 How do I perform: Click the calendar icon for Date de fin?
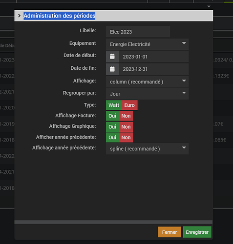tap(112, 69)
